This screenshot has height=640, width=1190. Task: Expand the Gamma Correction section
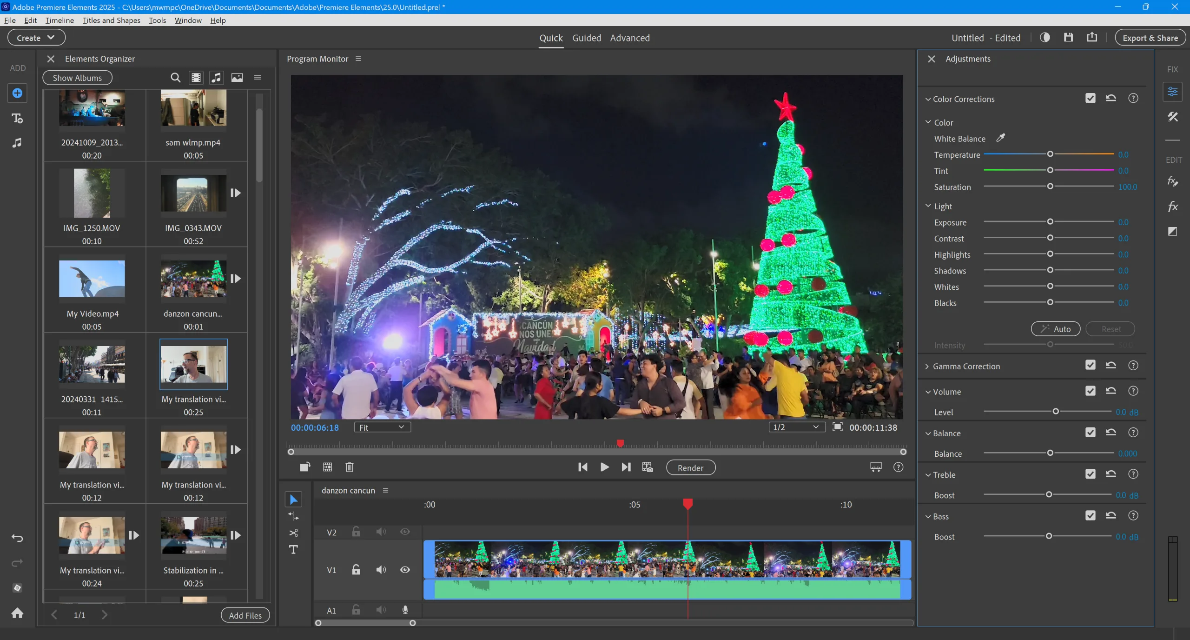[x=927, y=367]
